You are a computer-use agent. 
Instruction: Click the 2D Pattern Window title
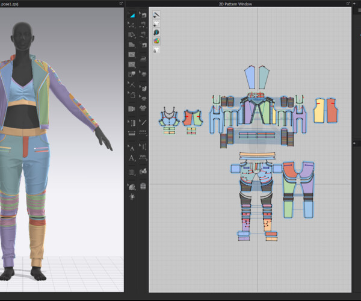235,4
